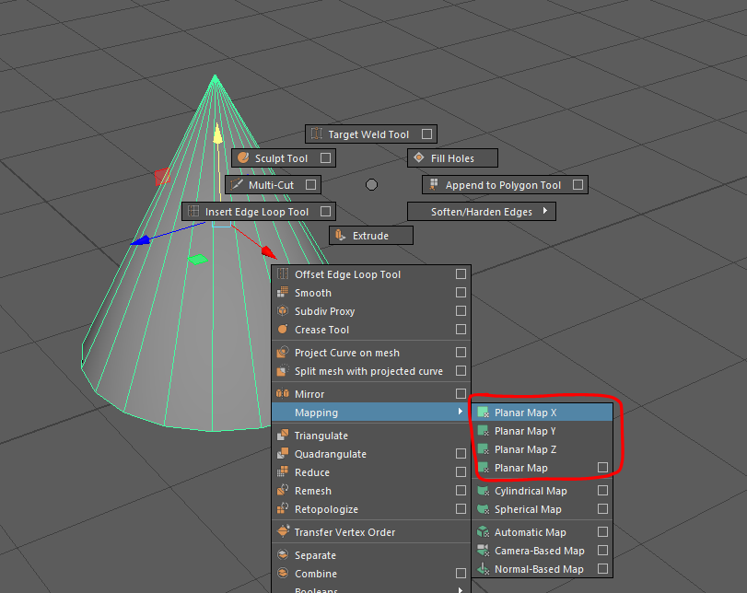Open Automatic Map options box

(602, 531)
